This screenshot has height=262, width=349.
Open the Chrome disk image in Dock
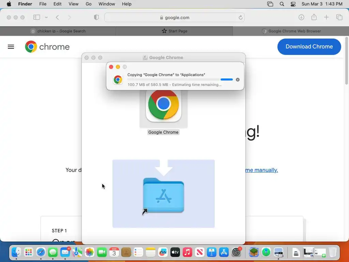click(296, 253)
